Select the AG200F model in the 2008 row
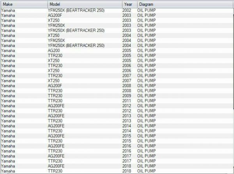Screen dimensions: 234x174 pos(55,86)
